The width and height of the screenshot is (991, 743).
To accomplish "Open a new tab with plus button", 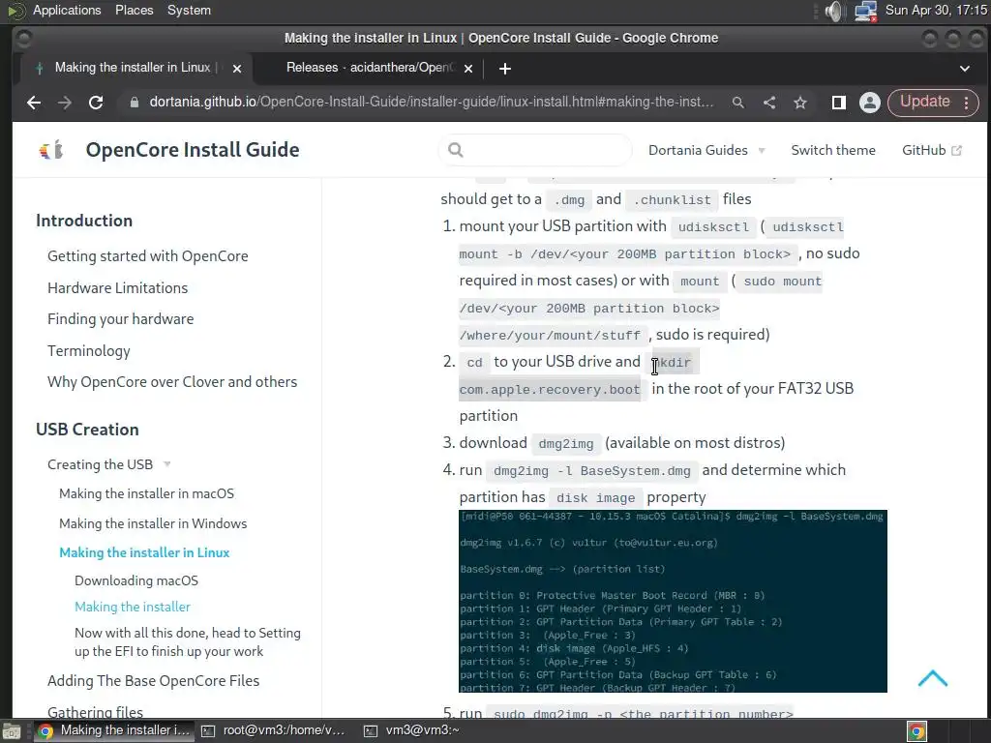I will coord(504,69).
